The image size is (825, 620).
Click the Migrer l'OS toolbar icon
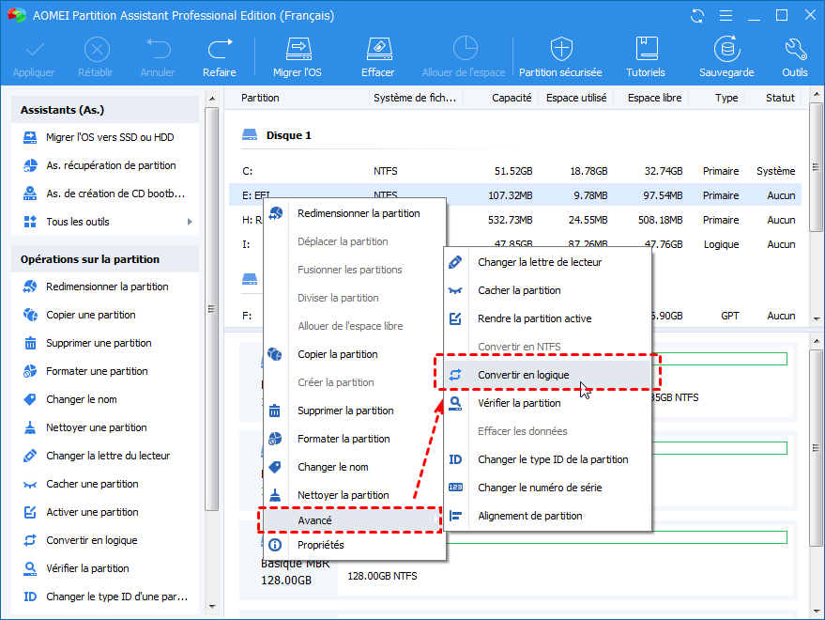298,50
